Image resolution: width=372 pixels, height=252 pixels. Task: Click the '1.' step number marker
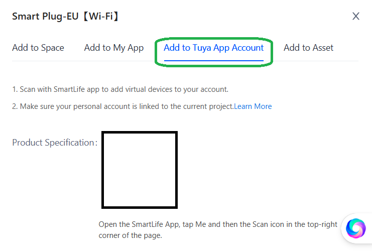pos(15,89)
